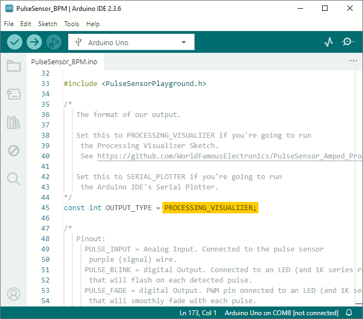The height and width of the screenshot is (319, 363).
Task: Open the File menu
Action: coord(9,24)
